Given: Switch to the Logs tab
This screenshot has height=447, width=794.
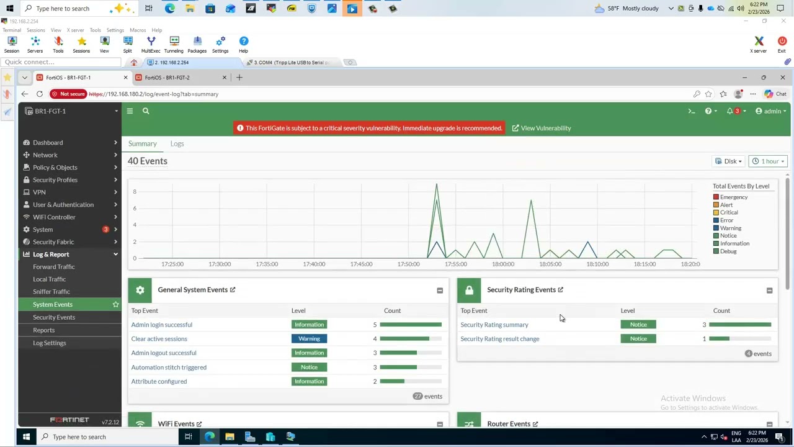Looking at the screenshot, I should tap(177, 143).
